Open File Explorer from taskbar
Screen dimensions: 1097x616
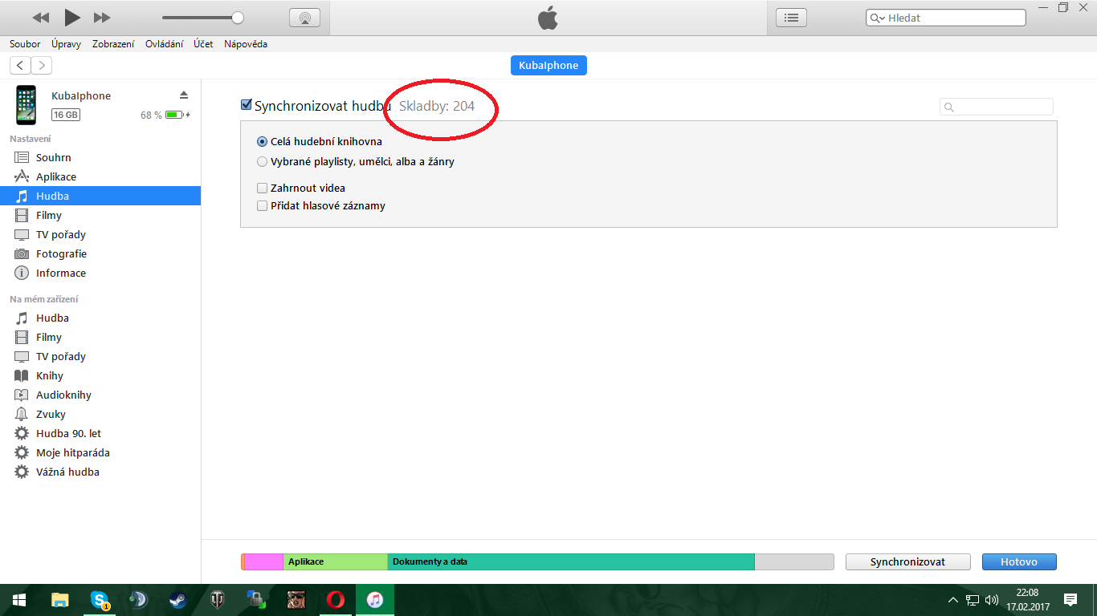[x=60, y=600]
